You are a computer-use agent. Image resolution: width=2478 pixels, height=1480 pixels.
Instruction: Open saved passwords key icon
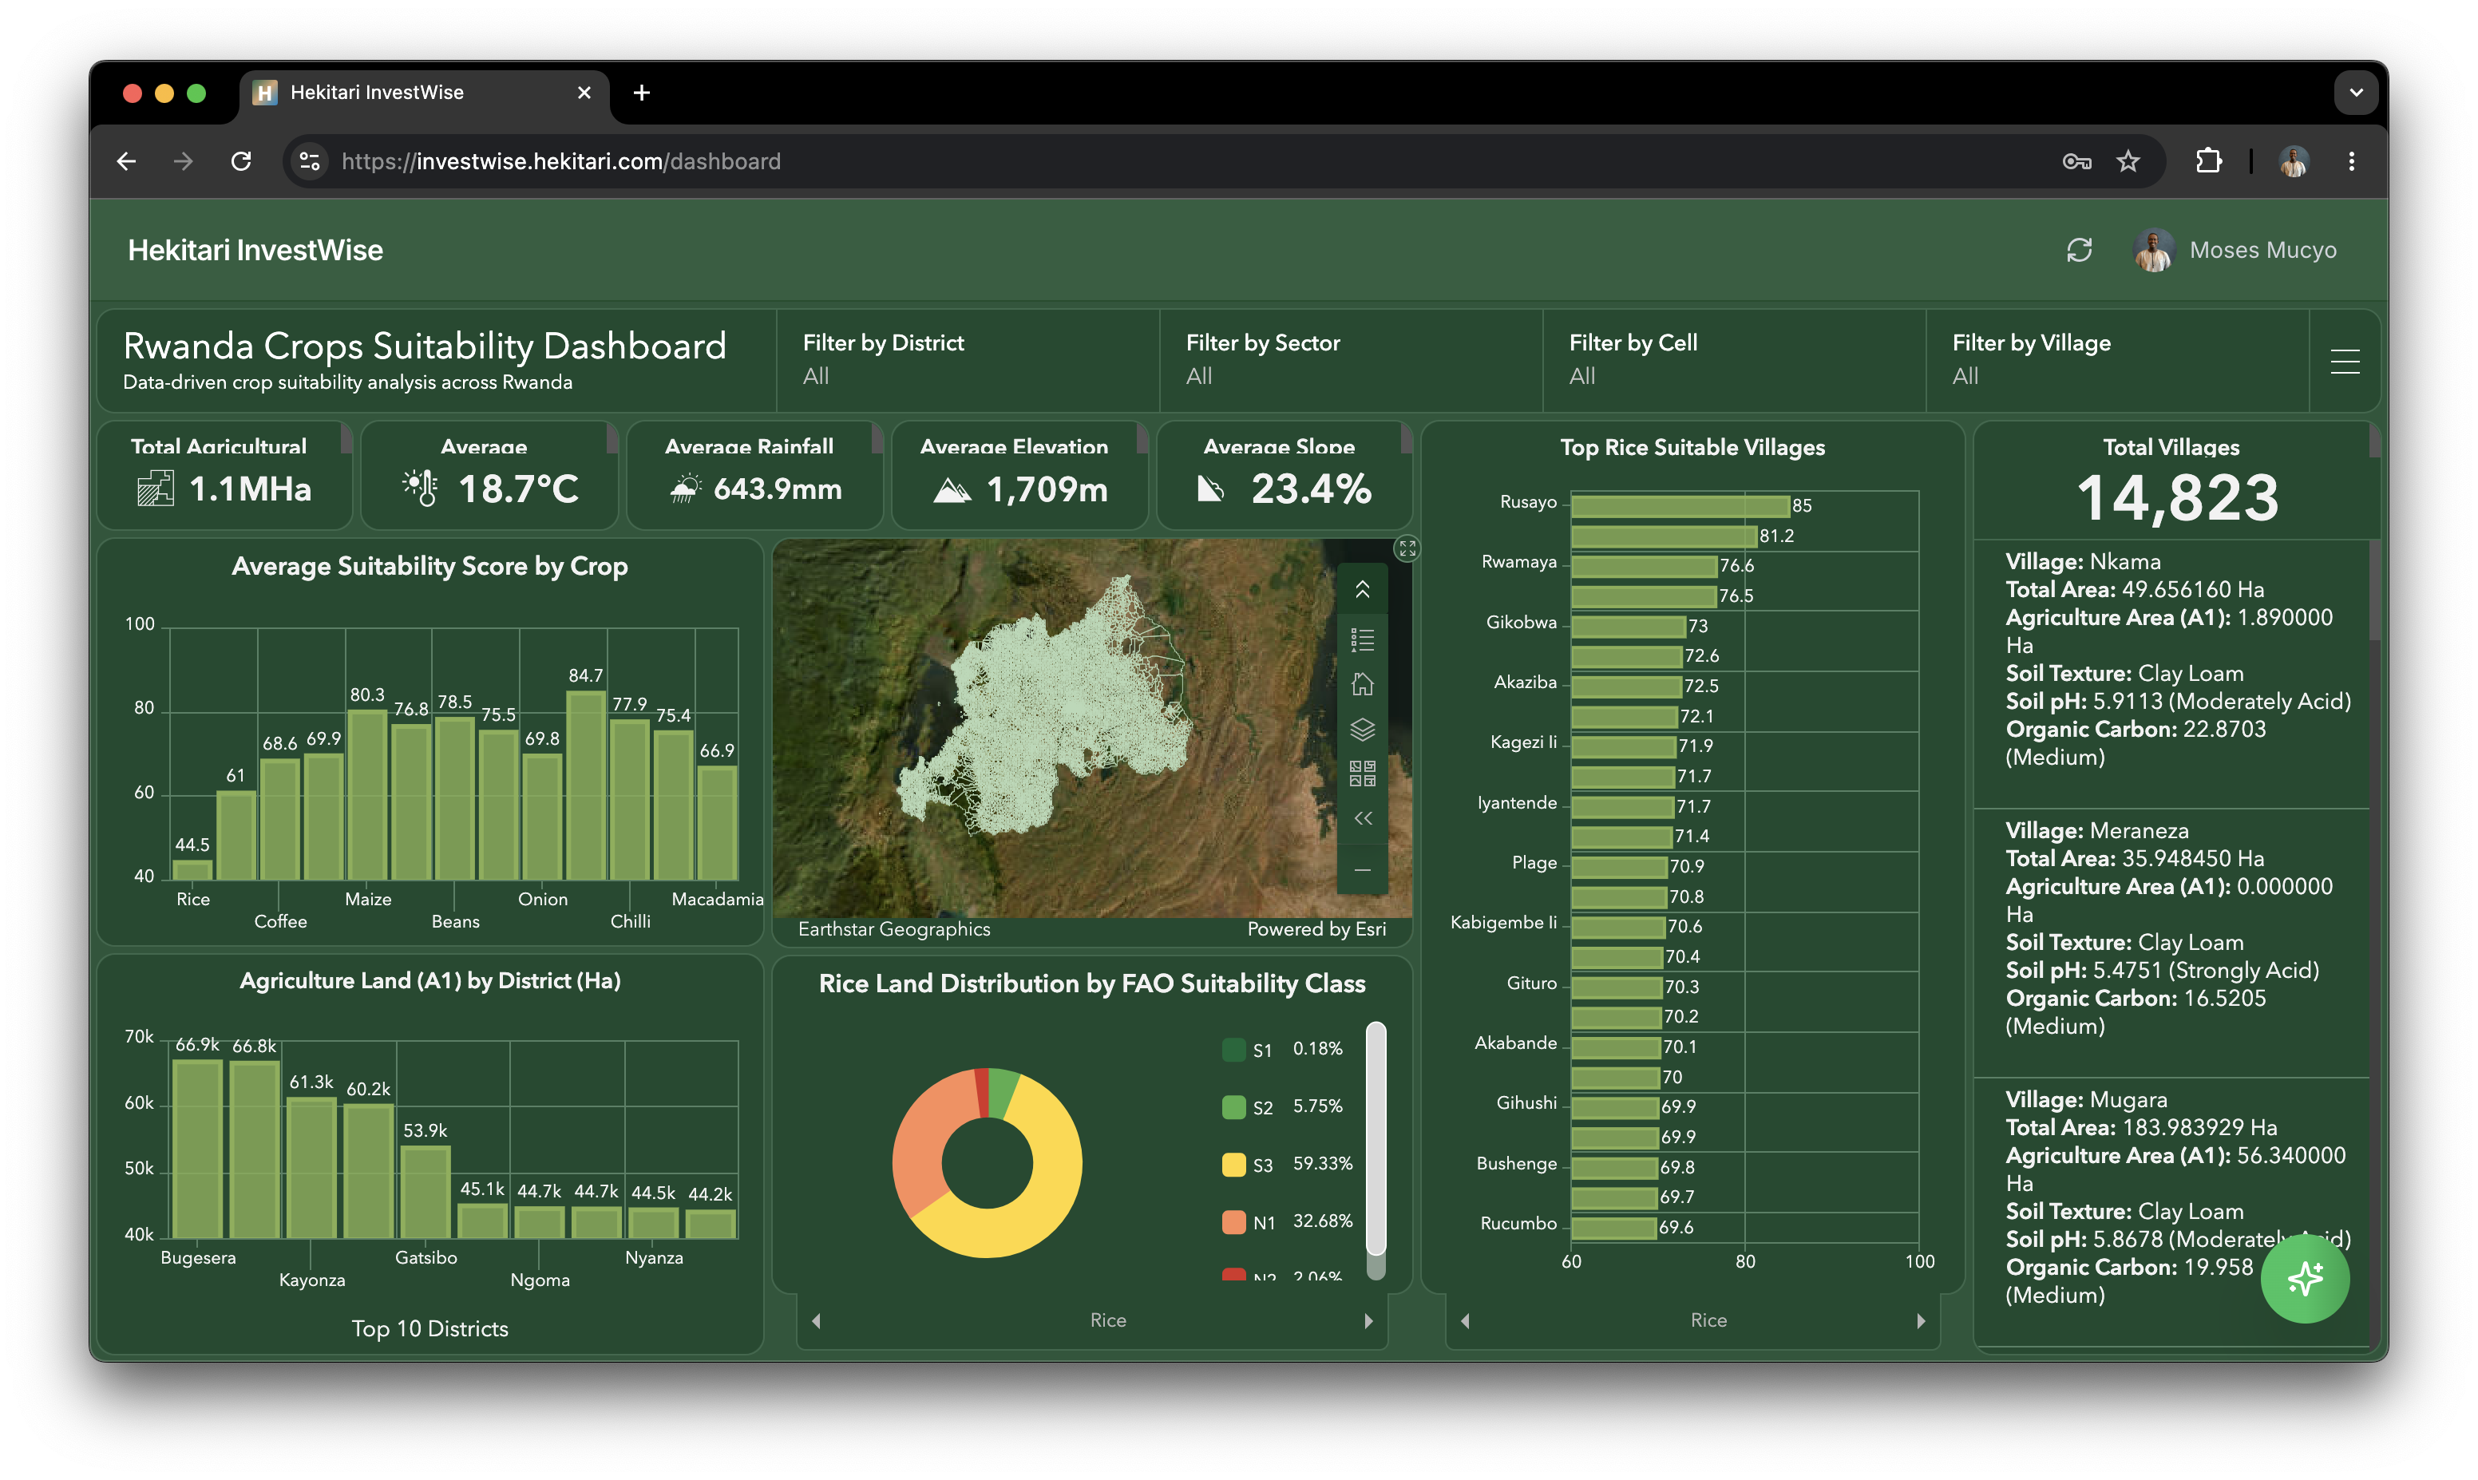2076,161
